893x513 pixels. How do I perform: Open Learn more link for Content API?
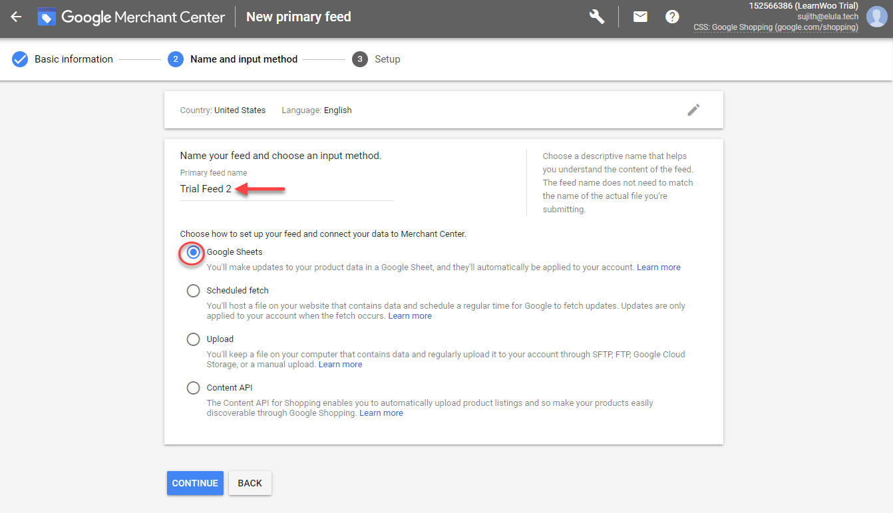tap(381, 413)
